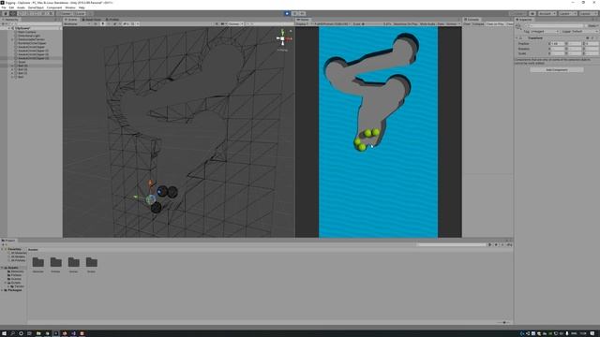The width and height of the screenshot is (600, 337).
Task: Open the fourth folder in Assets
Action: 92,262
